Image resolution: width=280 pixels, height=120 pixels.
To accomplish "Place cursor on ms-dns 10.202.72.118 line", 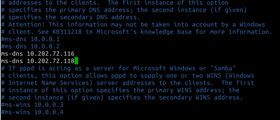I will click(x=38, y=61).
